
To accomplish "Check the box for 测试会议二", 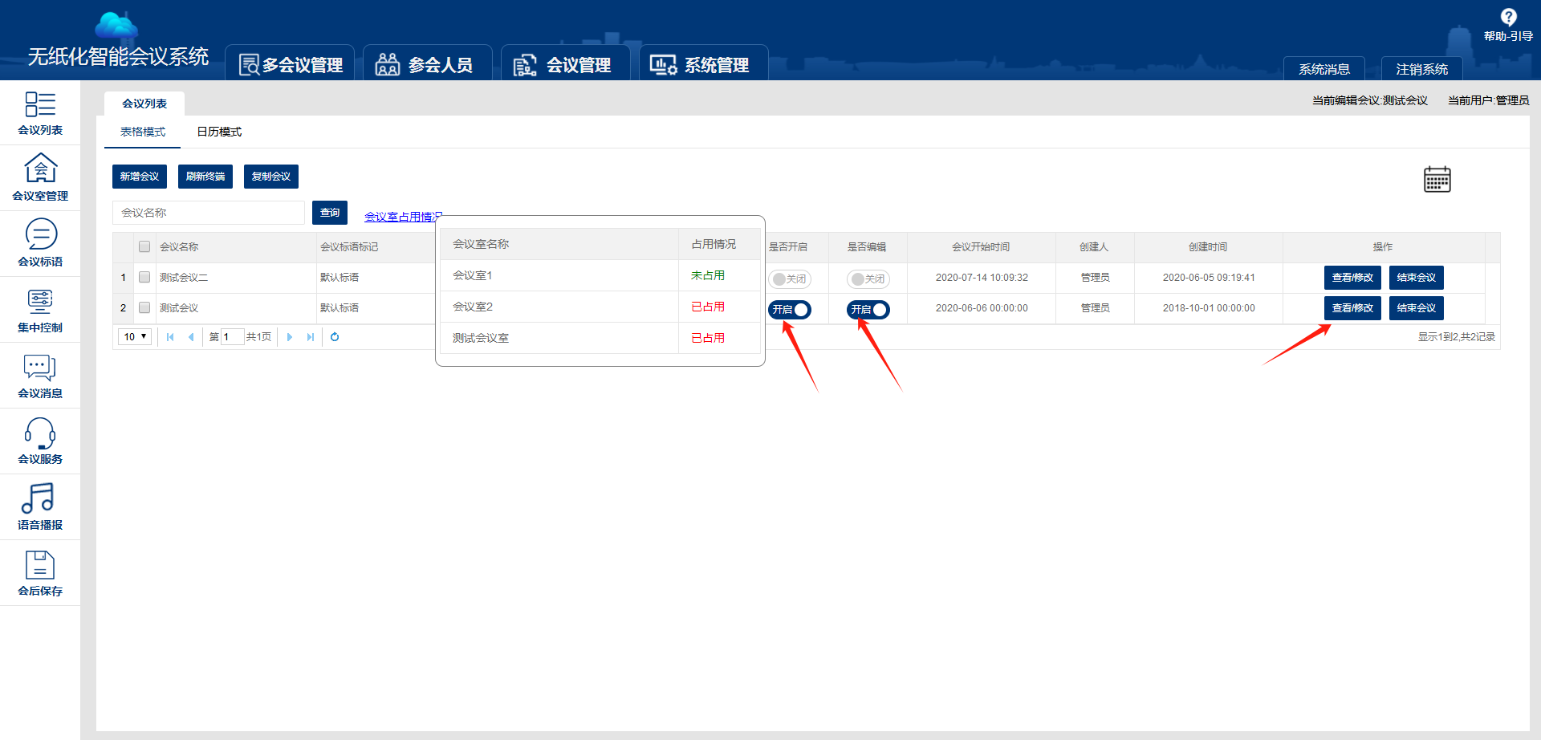I will coord(144,278).
